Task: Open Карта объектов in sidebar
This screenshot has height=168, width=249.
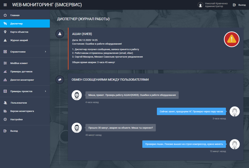Action: [x=25, y=32]
